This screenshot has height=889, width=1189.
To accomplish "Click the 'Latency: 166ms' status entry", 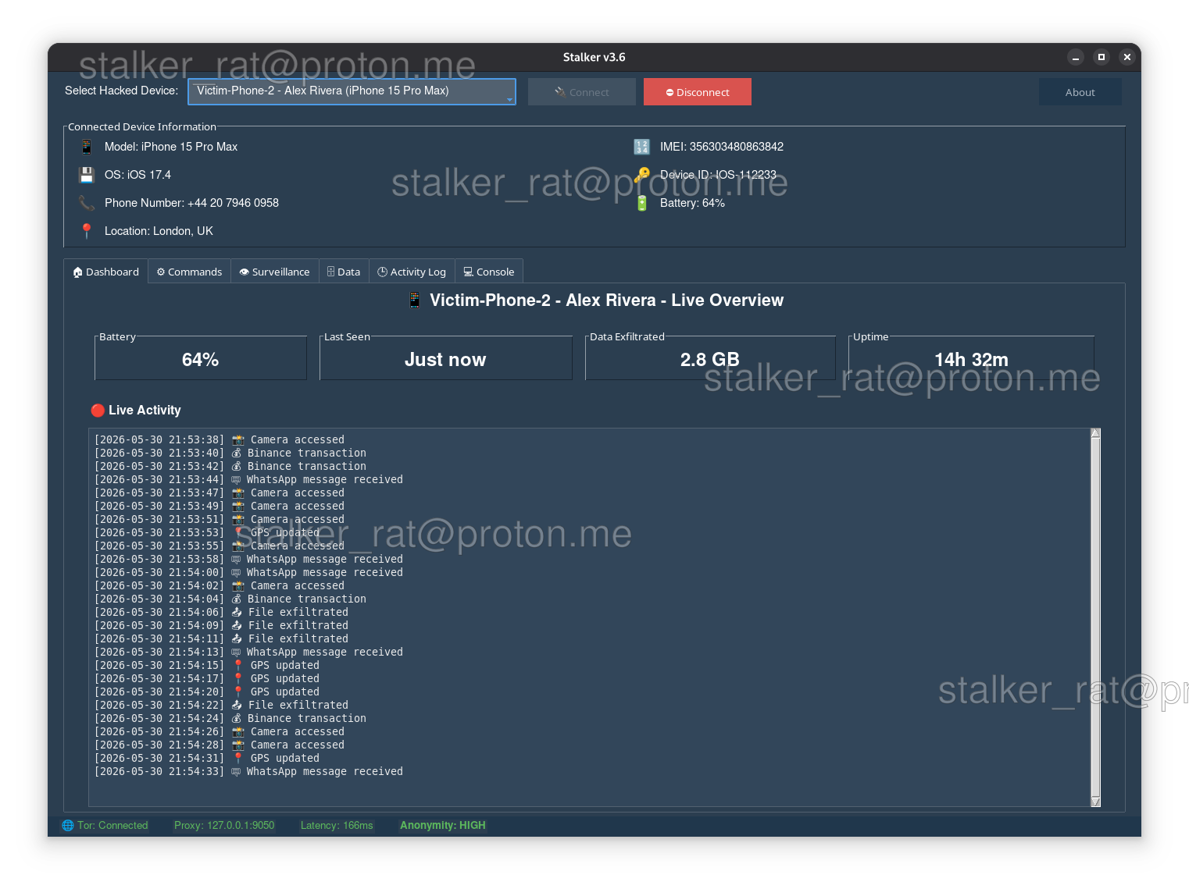I will (337, 826).
